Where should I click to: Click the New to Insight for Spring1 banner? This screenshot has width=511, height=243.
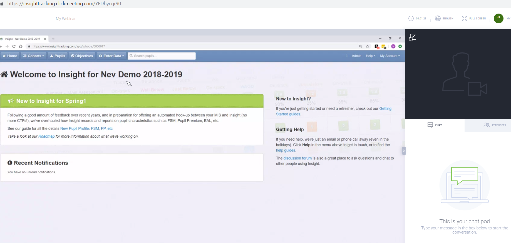pyautogui.click(x=132, y=101)
